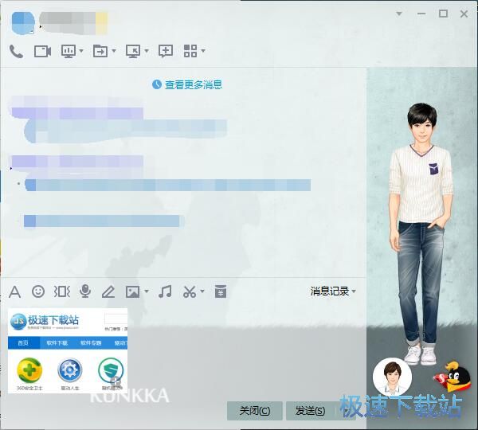Click the QQ Show full-body character image
Screen dimensions: 478x430
coord(421,233)
